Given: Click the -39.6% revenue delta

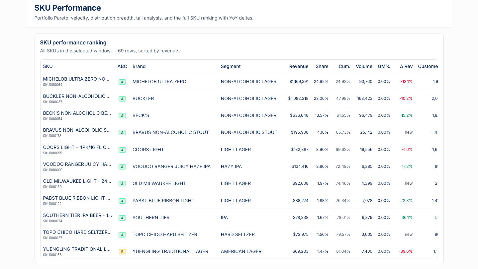Looking at the screenshot, I should pyautogui.click(x=406, y=251).
